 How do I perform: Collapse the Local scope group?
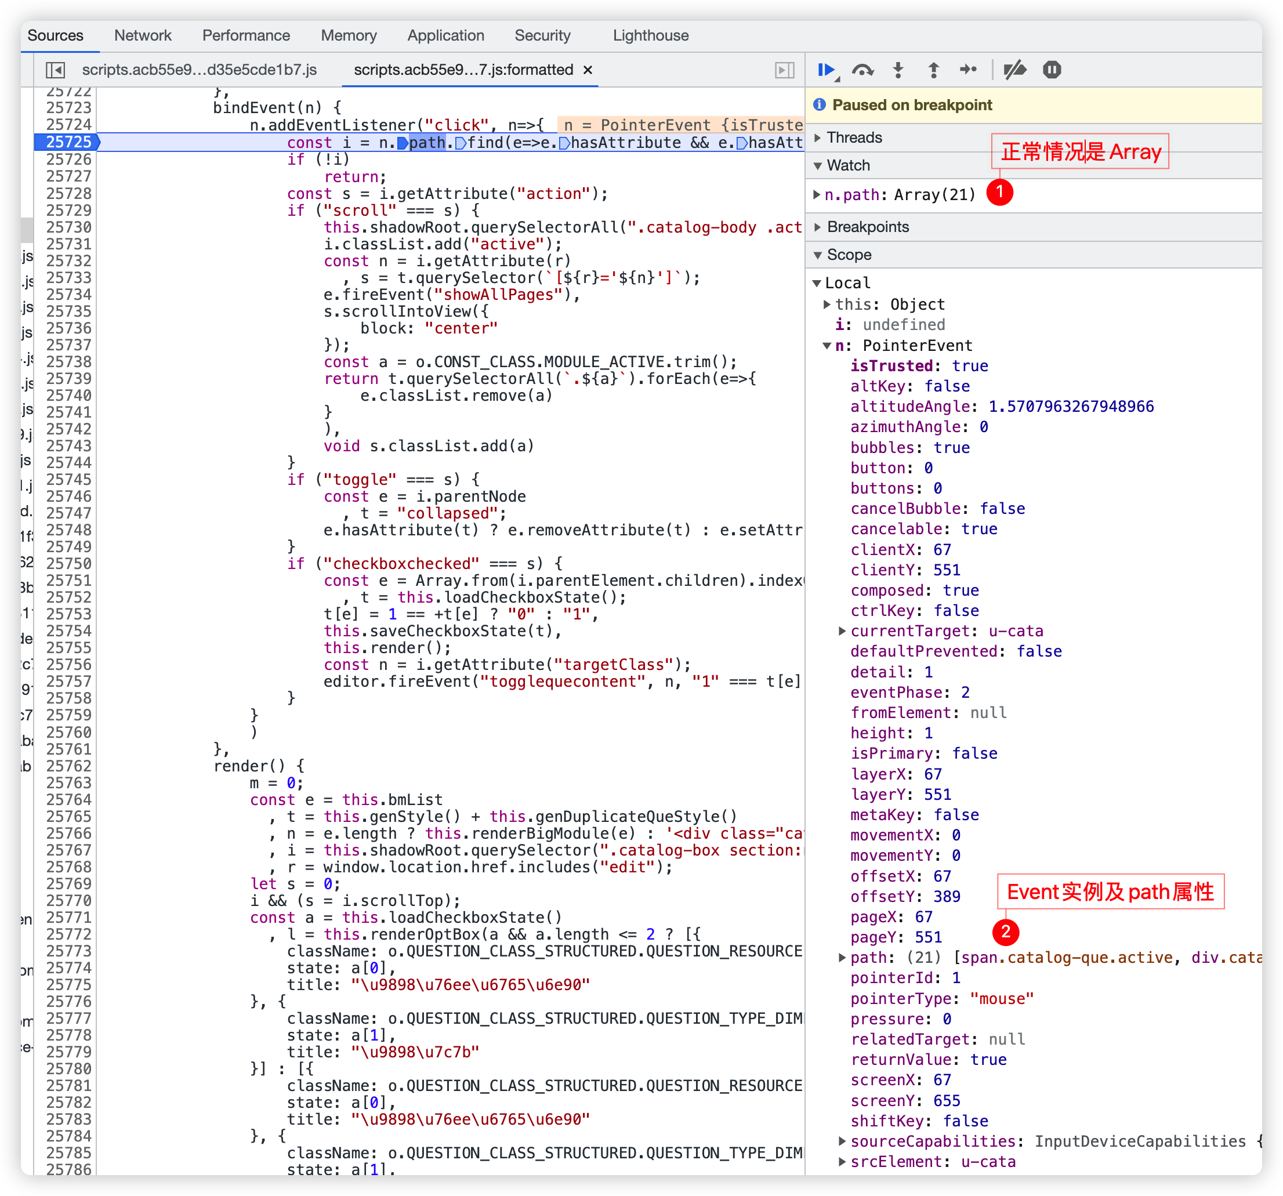pos(817,284)
